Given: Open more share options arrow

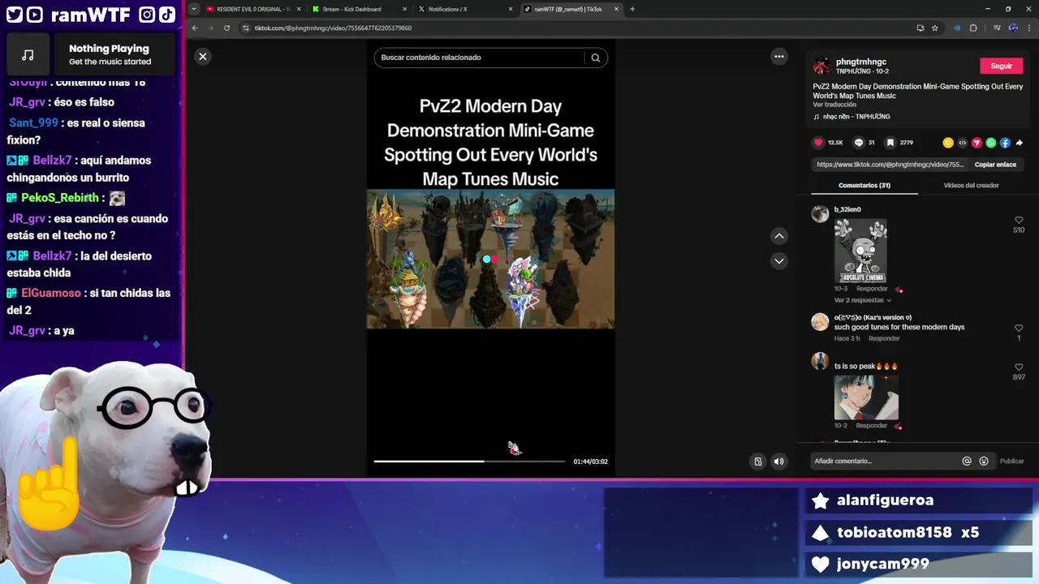Looking at the screenshot, I should (1020, 143).
